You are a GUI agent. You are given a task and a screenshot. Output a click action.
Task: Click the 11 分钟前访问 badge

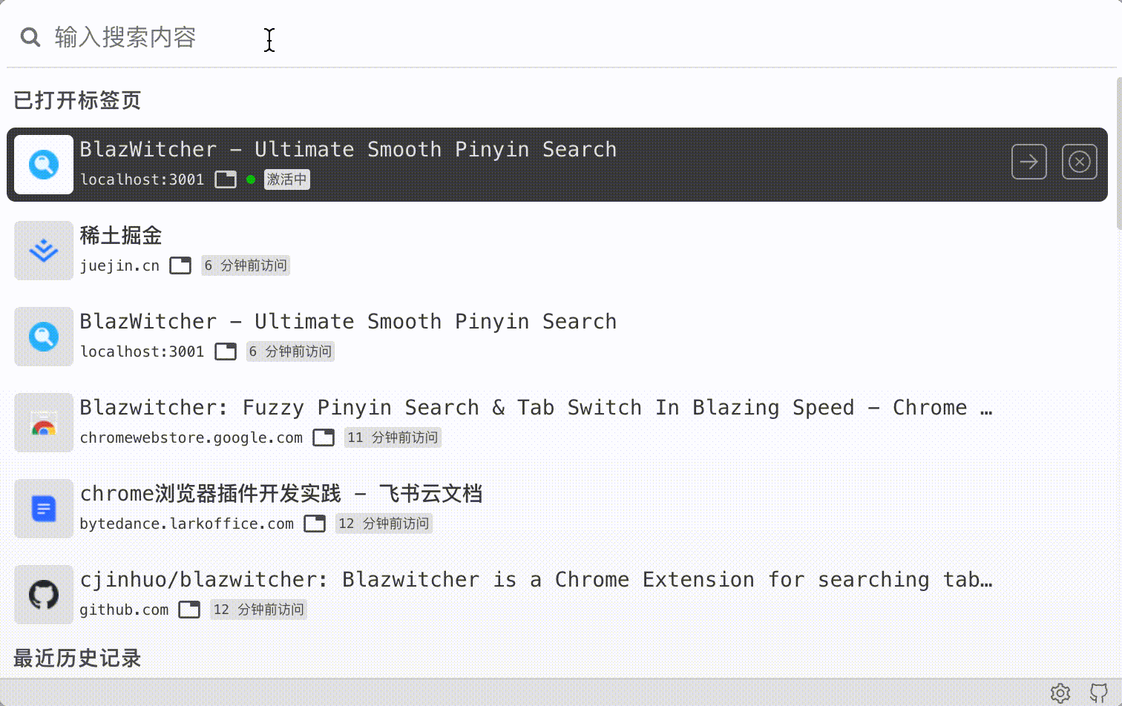[393, 438]
